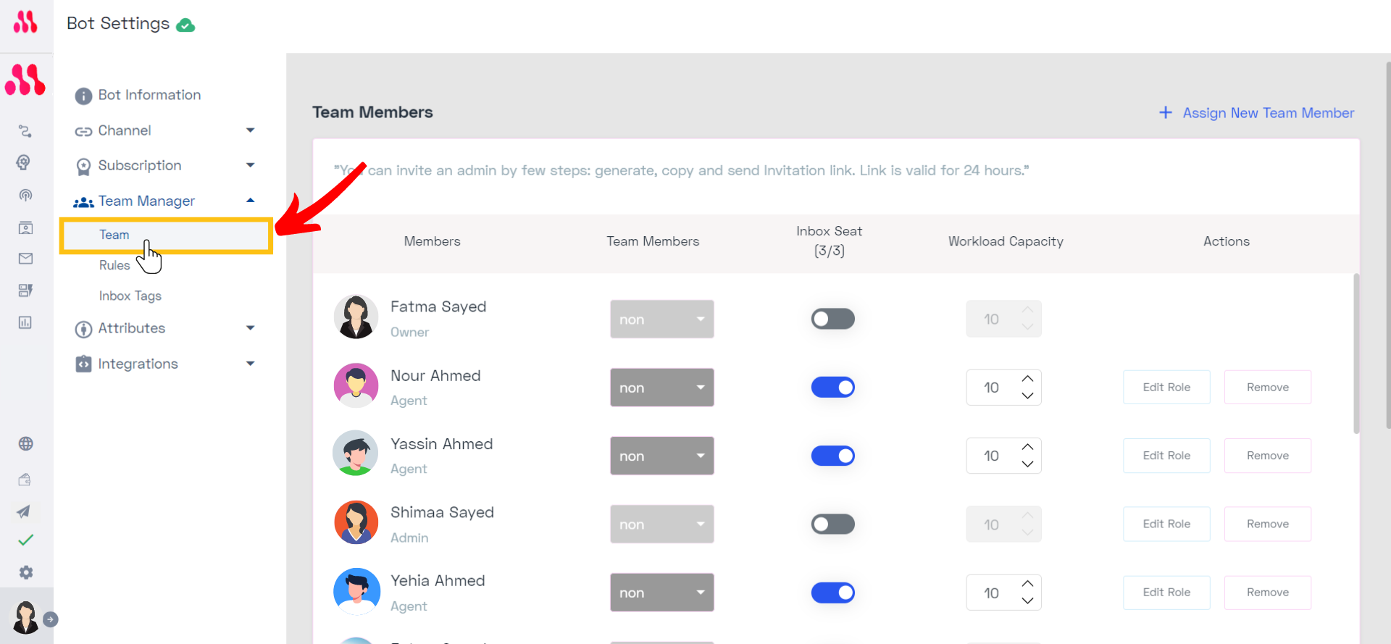Click the Channel link icon
This screenshot has width=1391, height=644.
pyautogui.click(x=83, y=132)
